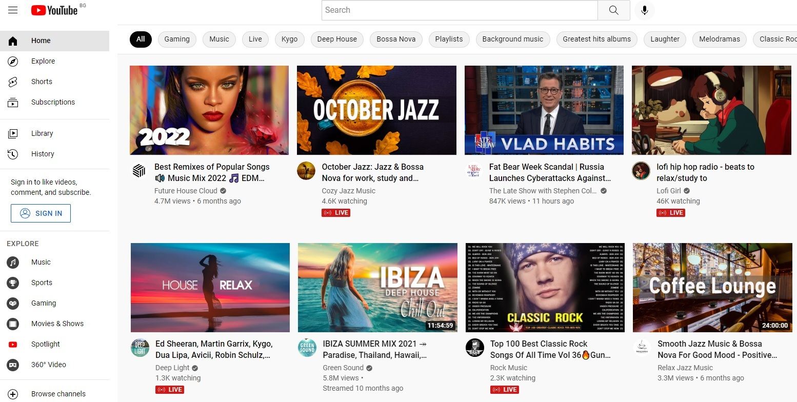Select the Bossa Nova filter chip

(x=396, y=39)
